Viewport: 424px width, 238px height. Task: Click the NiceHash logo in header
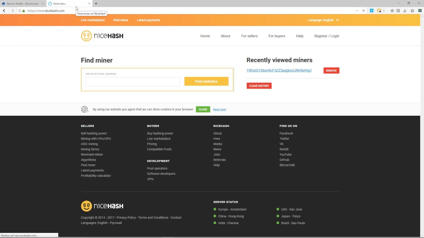[x=102, y=36]
